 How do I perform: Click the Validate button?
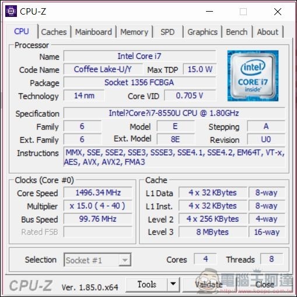pyautogui.click(x=209, y=285)
